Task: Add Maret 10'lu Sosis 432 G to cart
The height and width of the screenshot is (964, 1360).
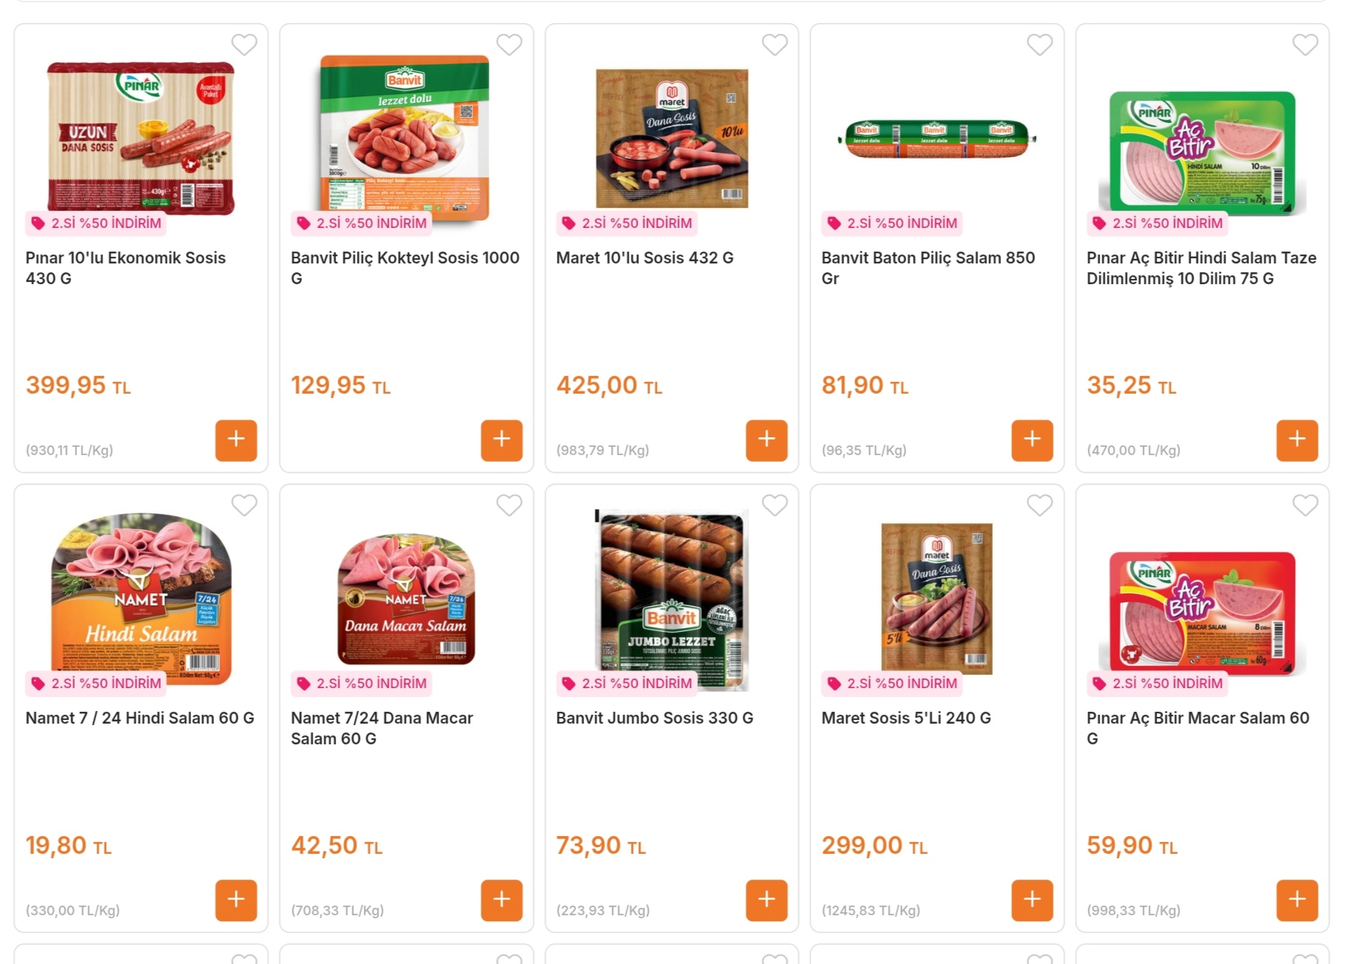Action: [766, 440]
